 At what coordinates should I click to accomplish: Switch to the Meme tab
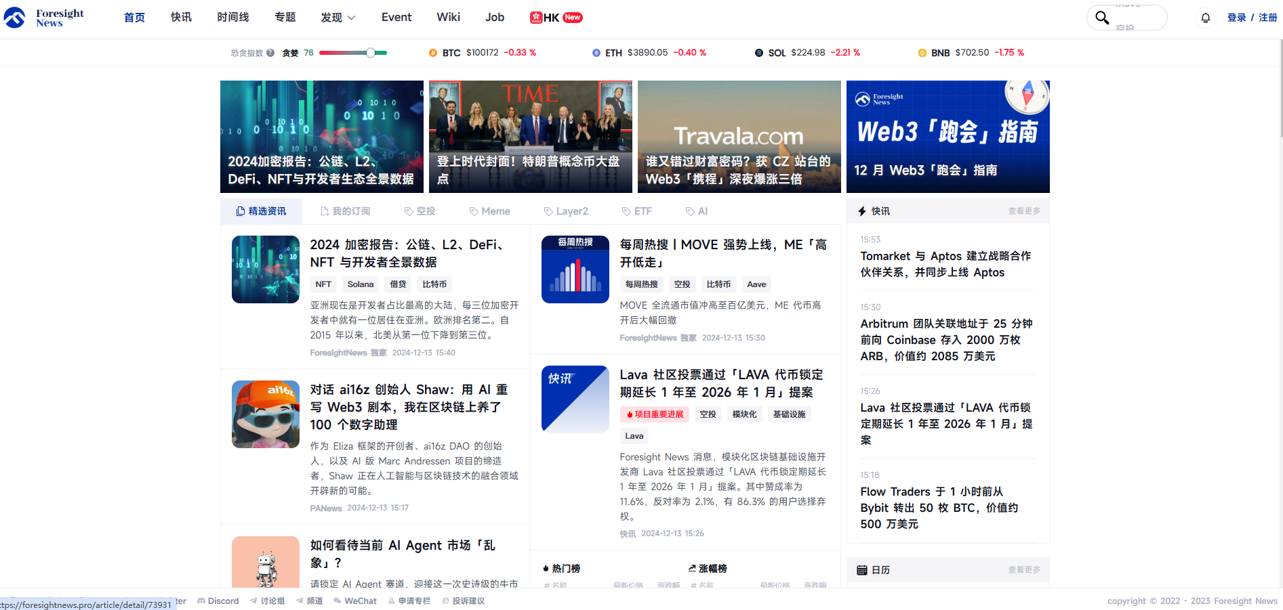[x=489, y=211]
